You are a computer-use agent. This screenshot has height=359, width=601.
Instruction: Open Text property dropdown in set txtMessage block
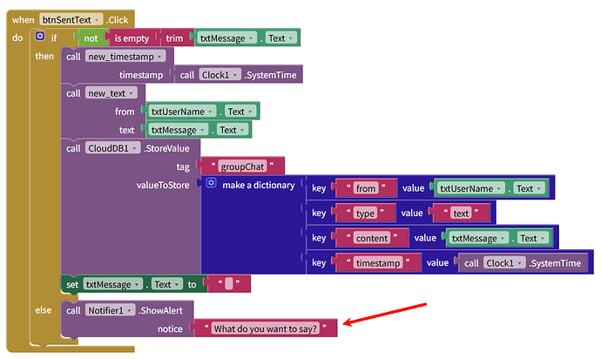coord(166,284)
